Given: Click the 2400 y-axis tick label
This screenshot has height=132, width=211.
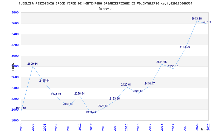Looking at the screenshot, I should 15,88.
